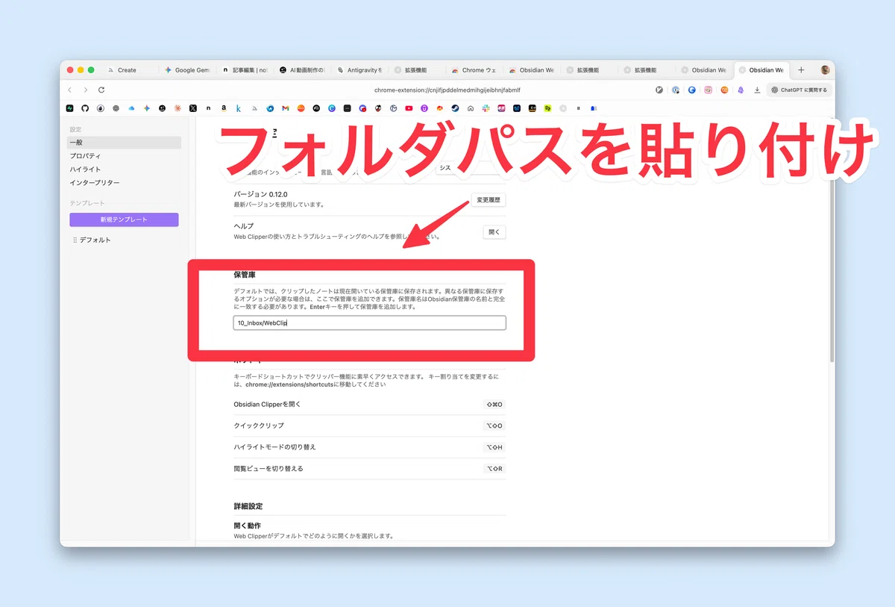Open the Gemini sparkle bookmark icon

pos(147,108)
